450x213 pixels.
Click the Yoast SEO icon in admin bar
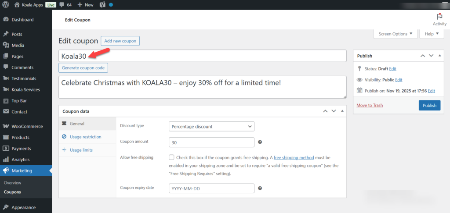[x=102, y=5]
